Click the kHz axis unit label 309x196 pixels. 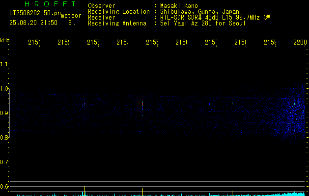(5, 40)
